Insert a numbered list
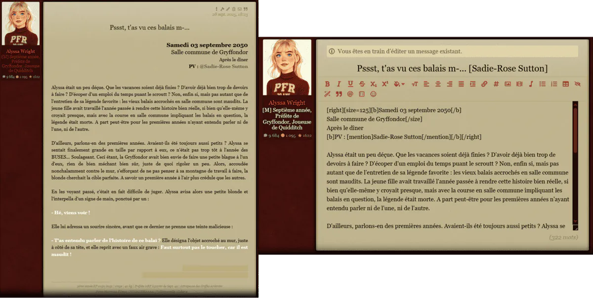This screenshot has width=593, height=298. [554, 84]
